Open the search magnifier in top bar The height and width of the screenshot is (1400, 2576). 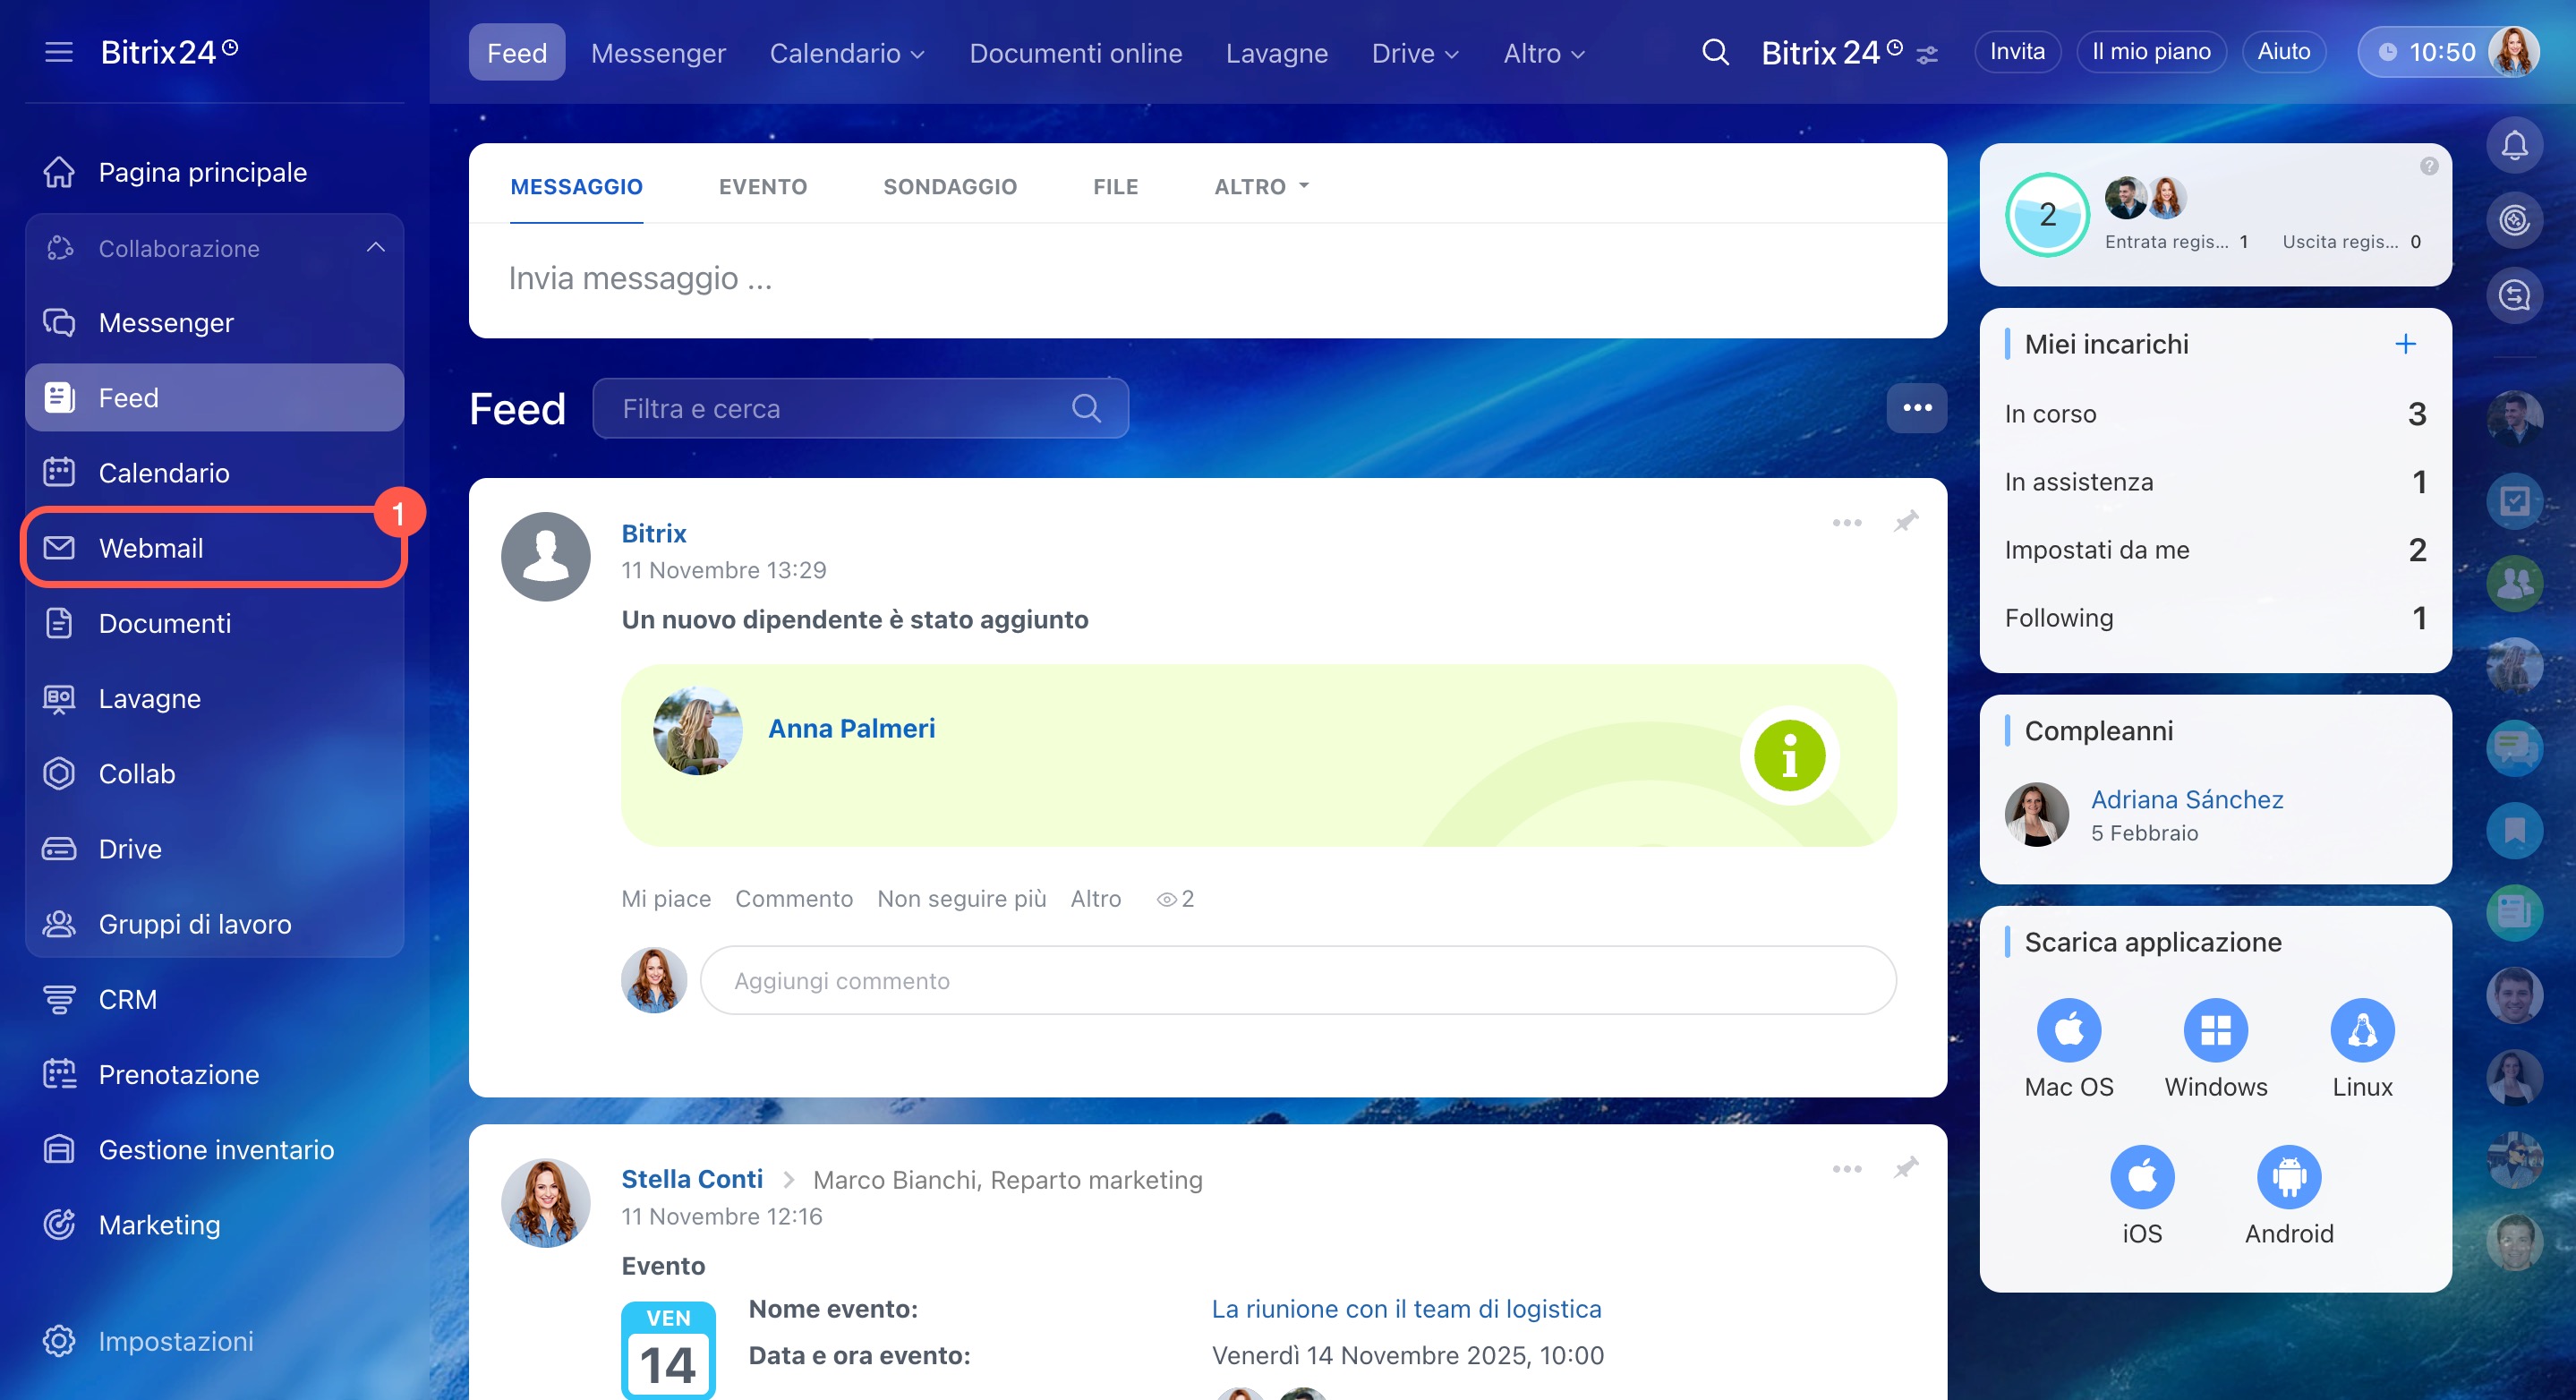tap(1714, 52)
